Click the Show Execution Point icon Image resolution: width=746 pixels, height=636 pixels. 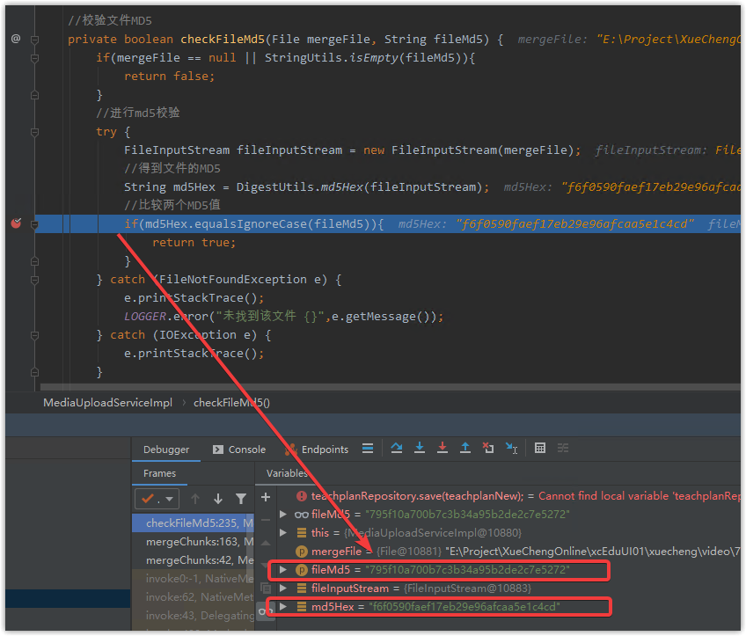pyautogui.click(x=368, y=449)
